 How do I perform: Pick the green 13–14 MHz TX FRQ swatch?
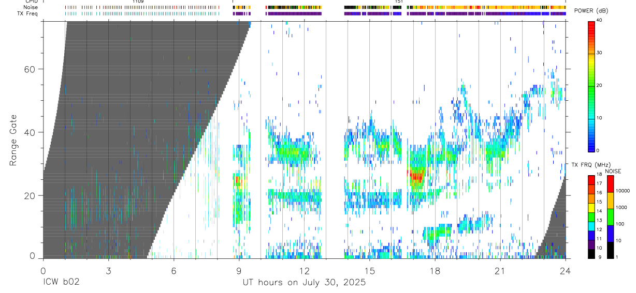tap(592, 217)
